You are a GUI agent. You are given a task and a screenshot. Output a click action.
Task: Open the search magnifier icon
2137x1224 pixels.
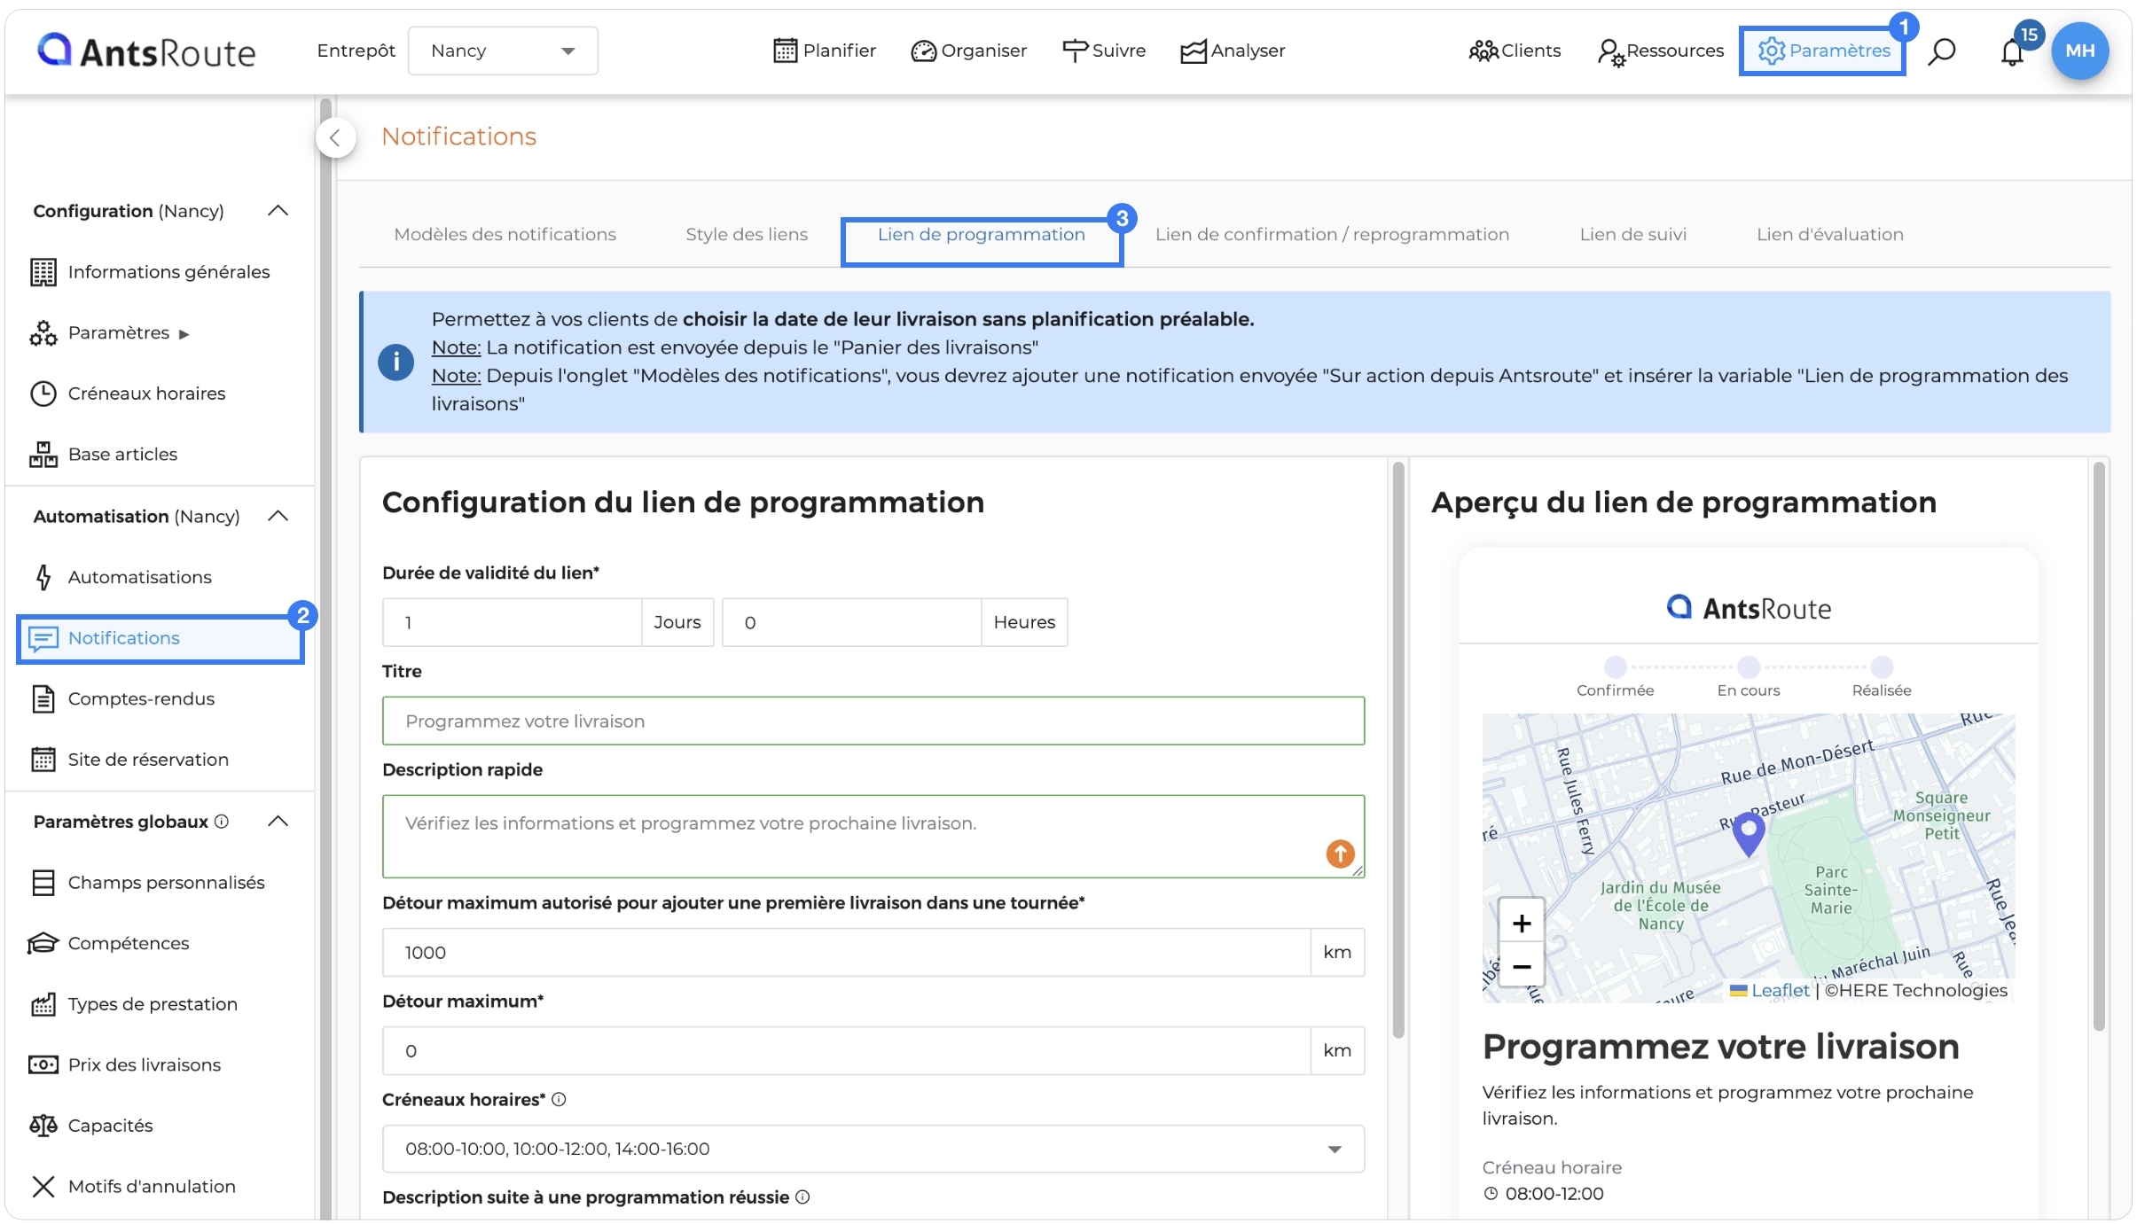click(1941, 51)
